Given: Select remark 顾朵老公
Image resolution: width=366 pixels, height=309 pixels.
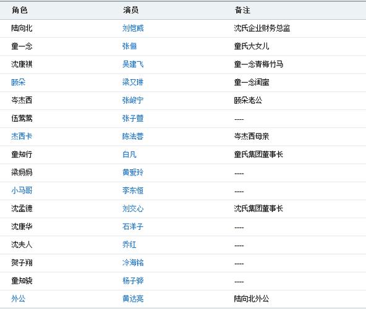Looking at the screenshot, I should point(248,100).
